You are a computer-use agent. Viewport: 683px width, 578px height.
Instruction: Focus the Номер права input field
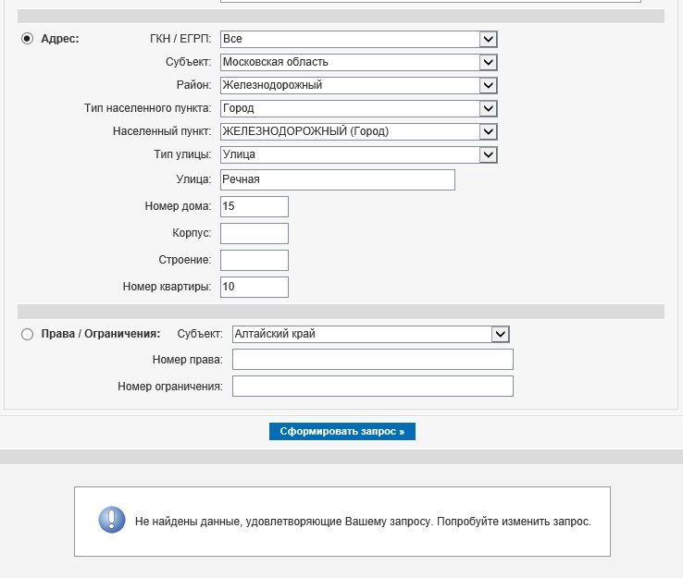[373, 360]
